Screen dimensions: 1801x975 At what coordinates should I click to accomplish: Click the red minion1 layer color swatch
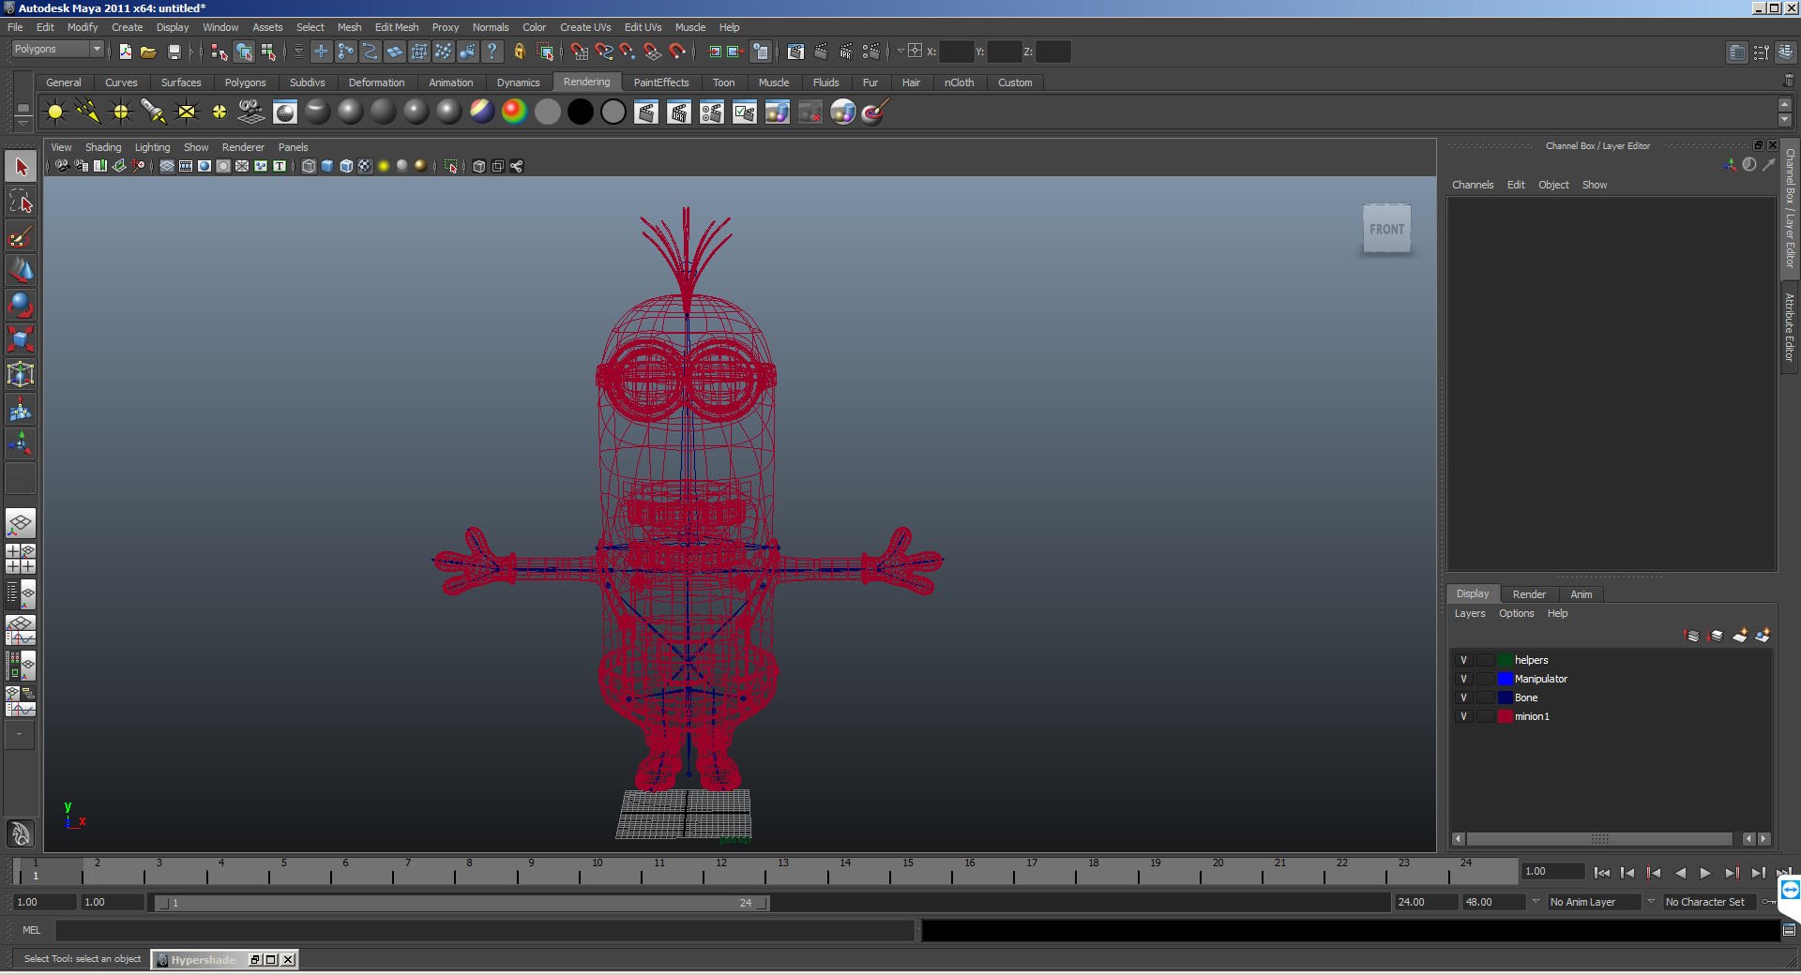pyautogui.click(x=1505, y=716)
